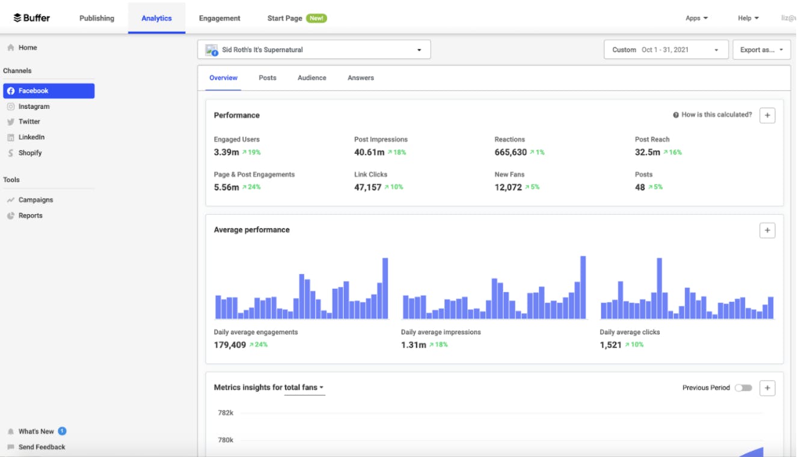Select the Overview tab
This screenshot has width=801, height=457.
pyautogui.click(x=223, y=78)
